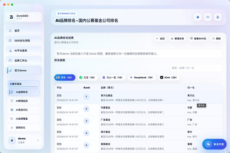The image size is (230, 153).
Task: Click the 刷新 refresh button
Action: click(216, 39)
